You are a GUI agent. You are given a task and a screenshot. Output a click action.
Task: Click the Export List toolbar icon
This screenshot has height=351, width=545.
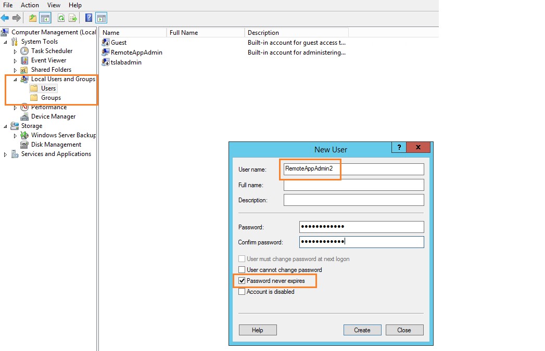point(73,18)
